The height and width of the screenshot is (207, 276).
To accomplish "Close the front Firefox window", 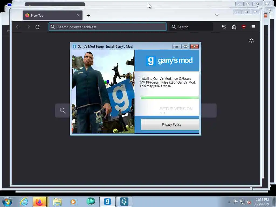I will pos(255,12).
